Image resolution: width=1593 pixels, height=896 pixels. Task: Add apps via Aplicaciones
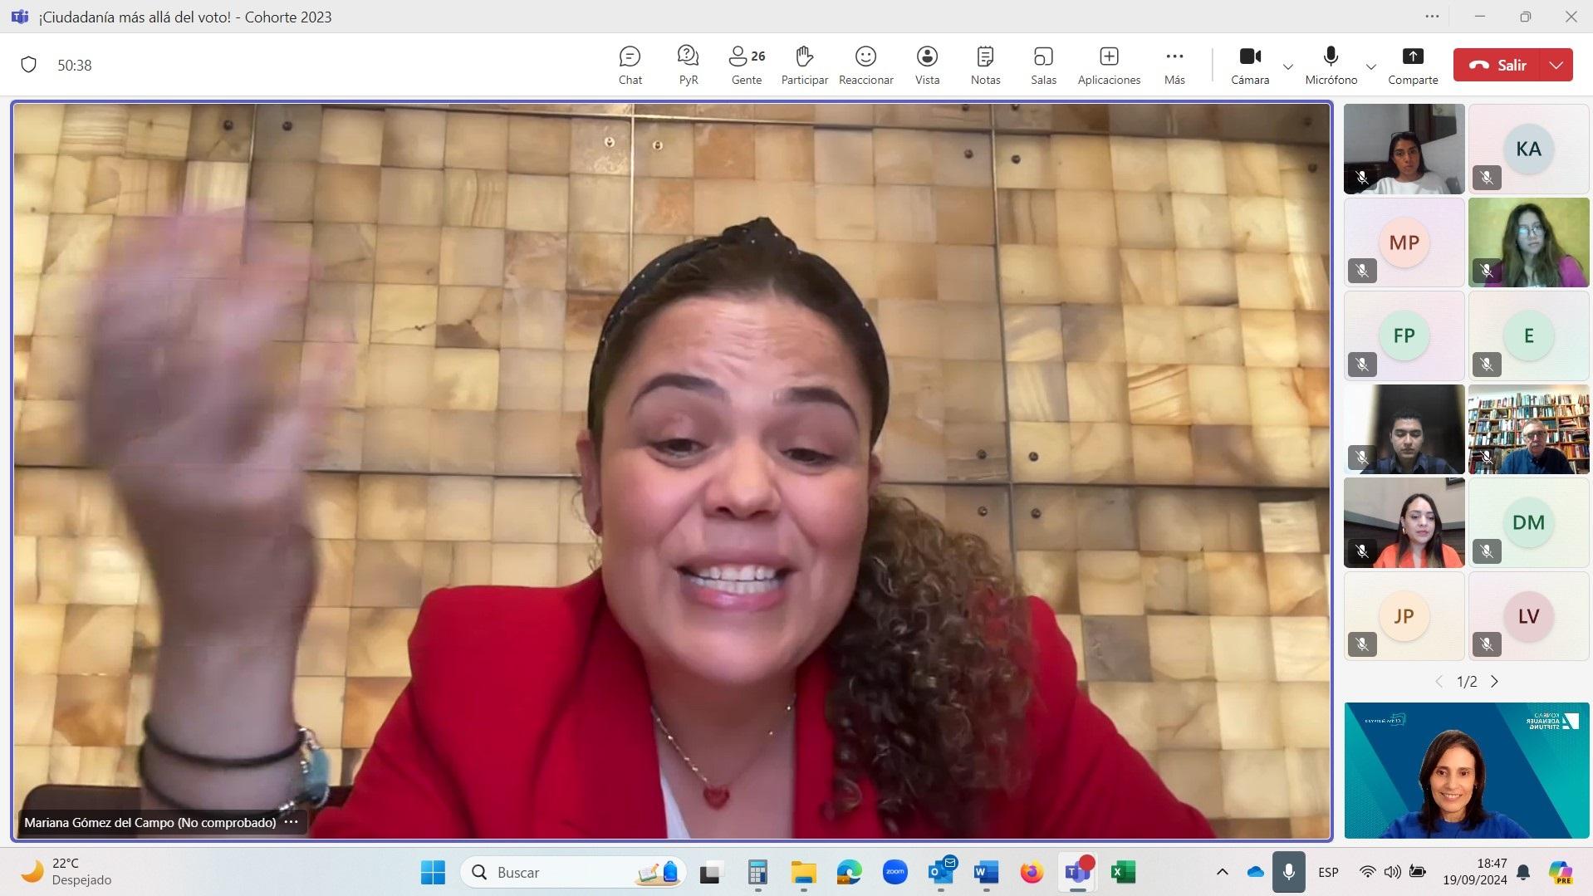click(x=1109, y=65)
